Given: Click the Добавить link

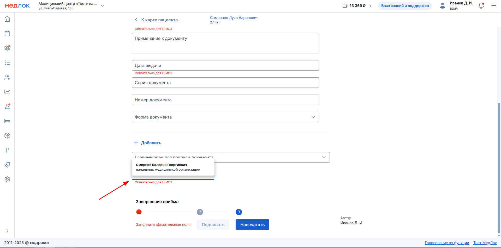Looking at the screenshot, I should (148, 143).
